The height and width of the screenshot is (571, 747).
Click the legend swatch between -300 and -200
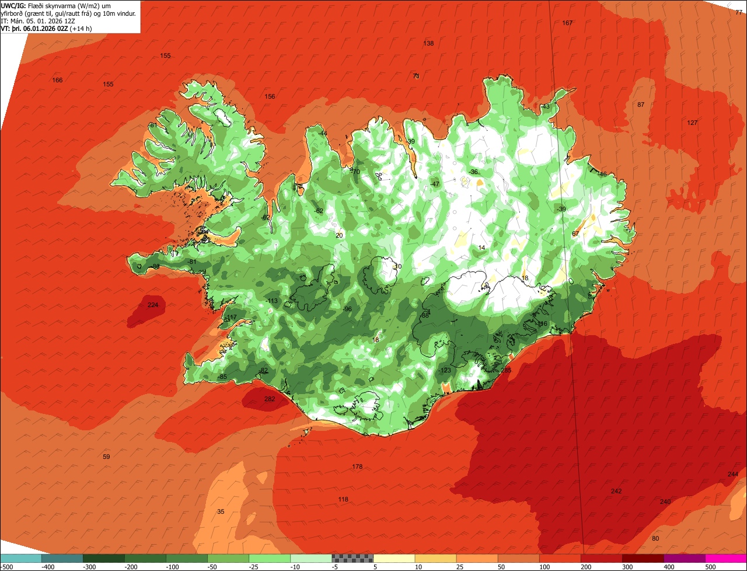point(104,558)
